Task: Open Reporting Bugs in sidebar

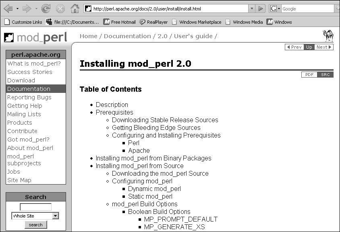Action: (x=29, y=97)
